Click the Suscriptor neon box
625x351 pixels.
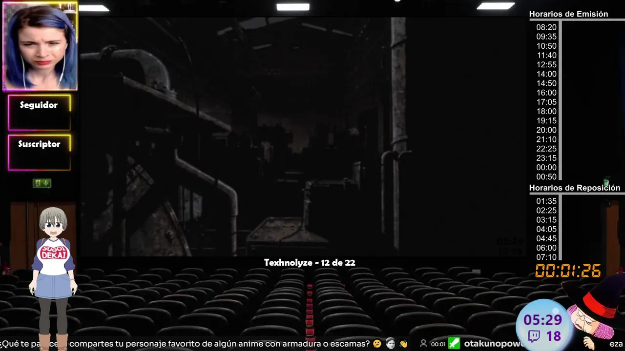point(40,153)
